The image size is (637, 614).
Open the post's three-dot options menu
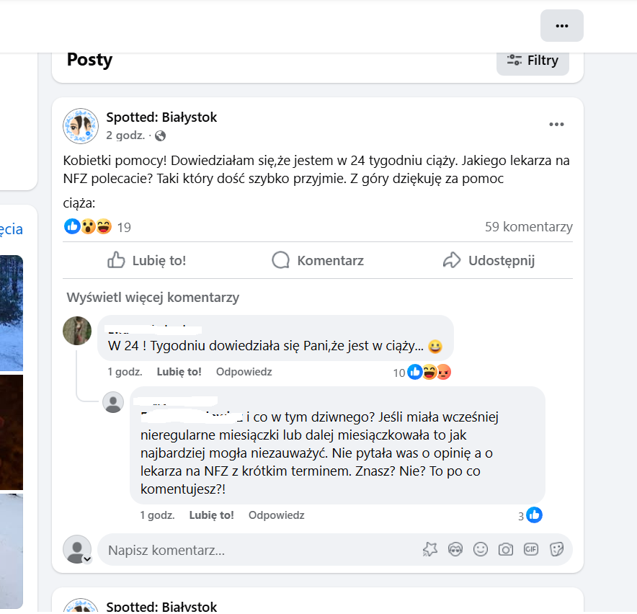click(556, 125)
